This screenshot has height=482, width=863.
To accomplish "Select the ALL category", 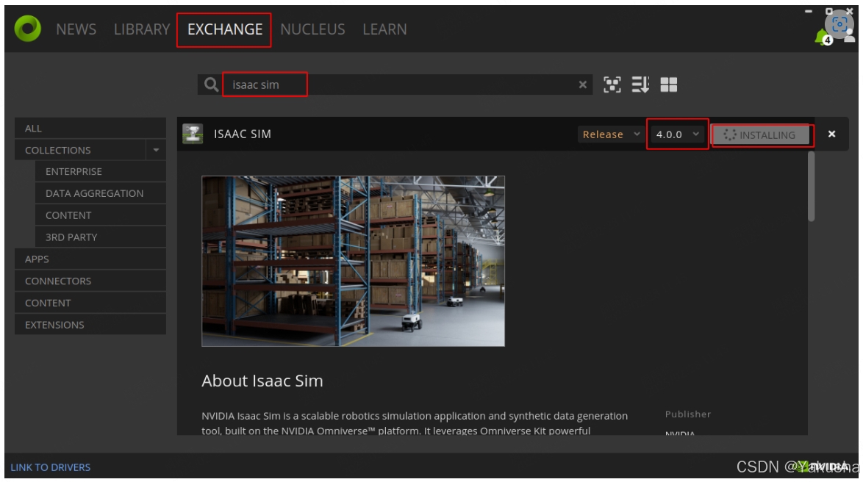I will tap(90, 128).
